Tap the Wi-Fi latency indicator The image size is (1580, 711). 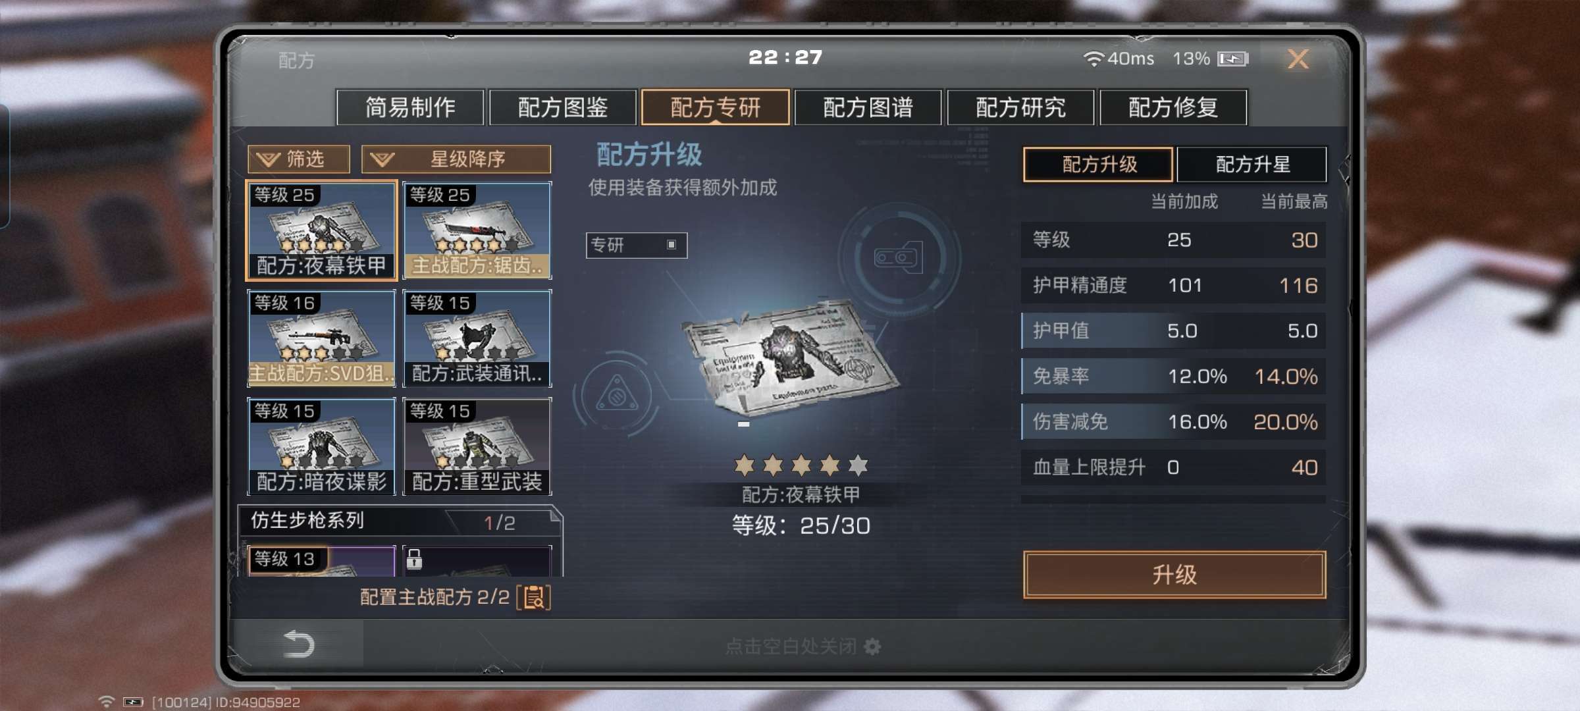tap(1119, 59)
